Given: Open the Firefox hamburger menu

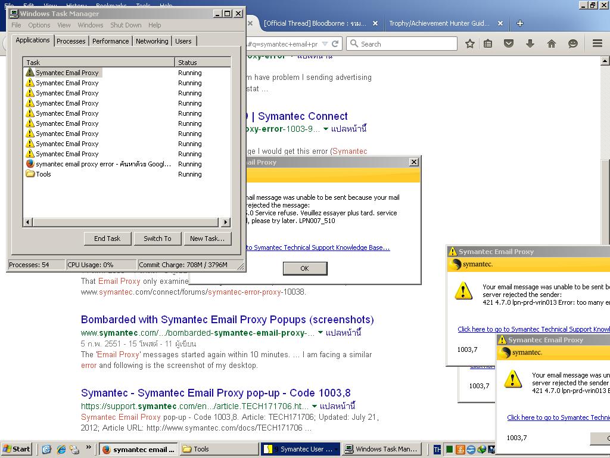Looking at the screenshot, I should click(x=597, y=43).
